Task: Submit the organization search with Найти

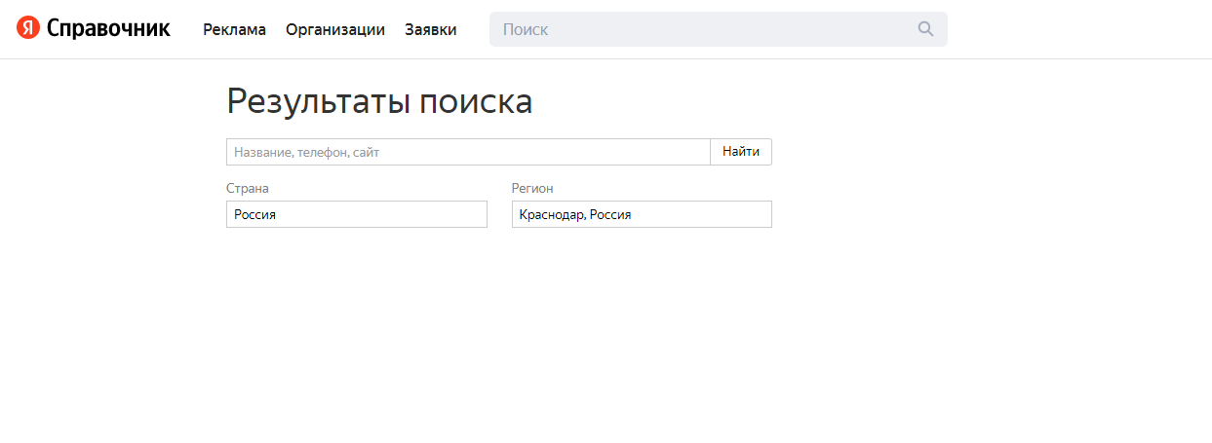Action: tap(741, 152)
